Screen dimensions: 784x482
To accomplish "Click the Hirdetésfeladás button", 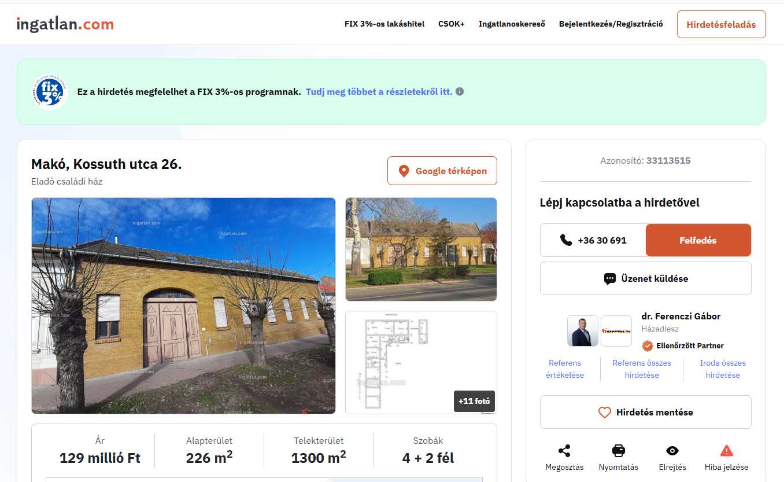I will (x=721, y=24).
